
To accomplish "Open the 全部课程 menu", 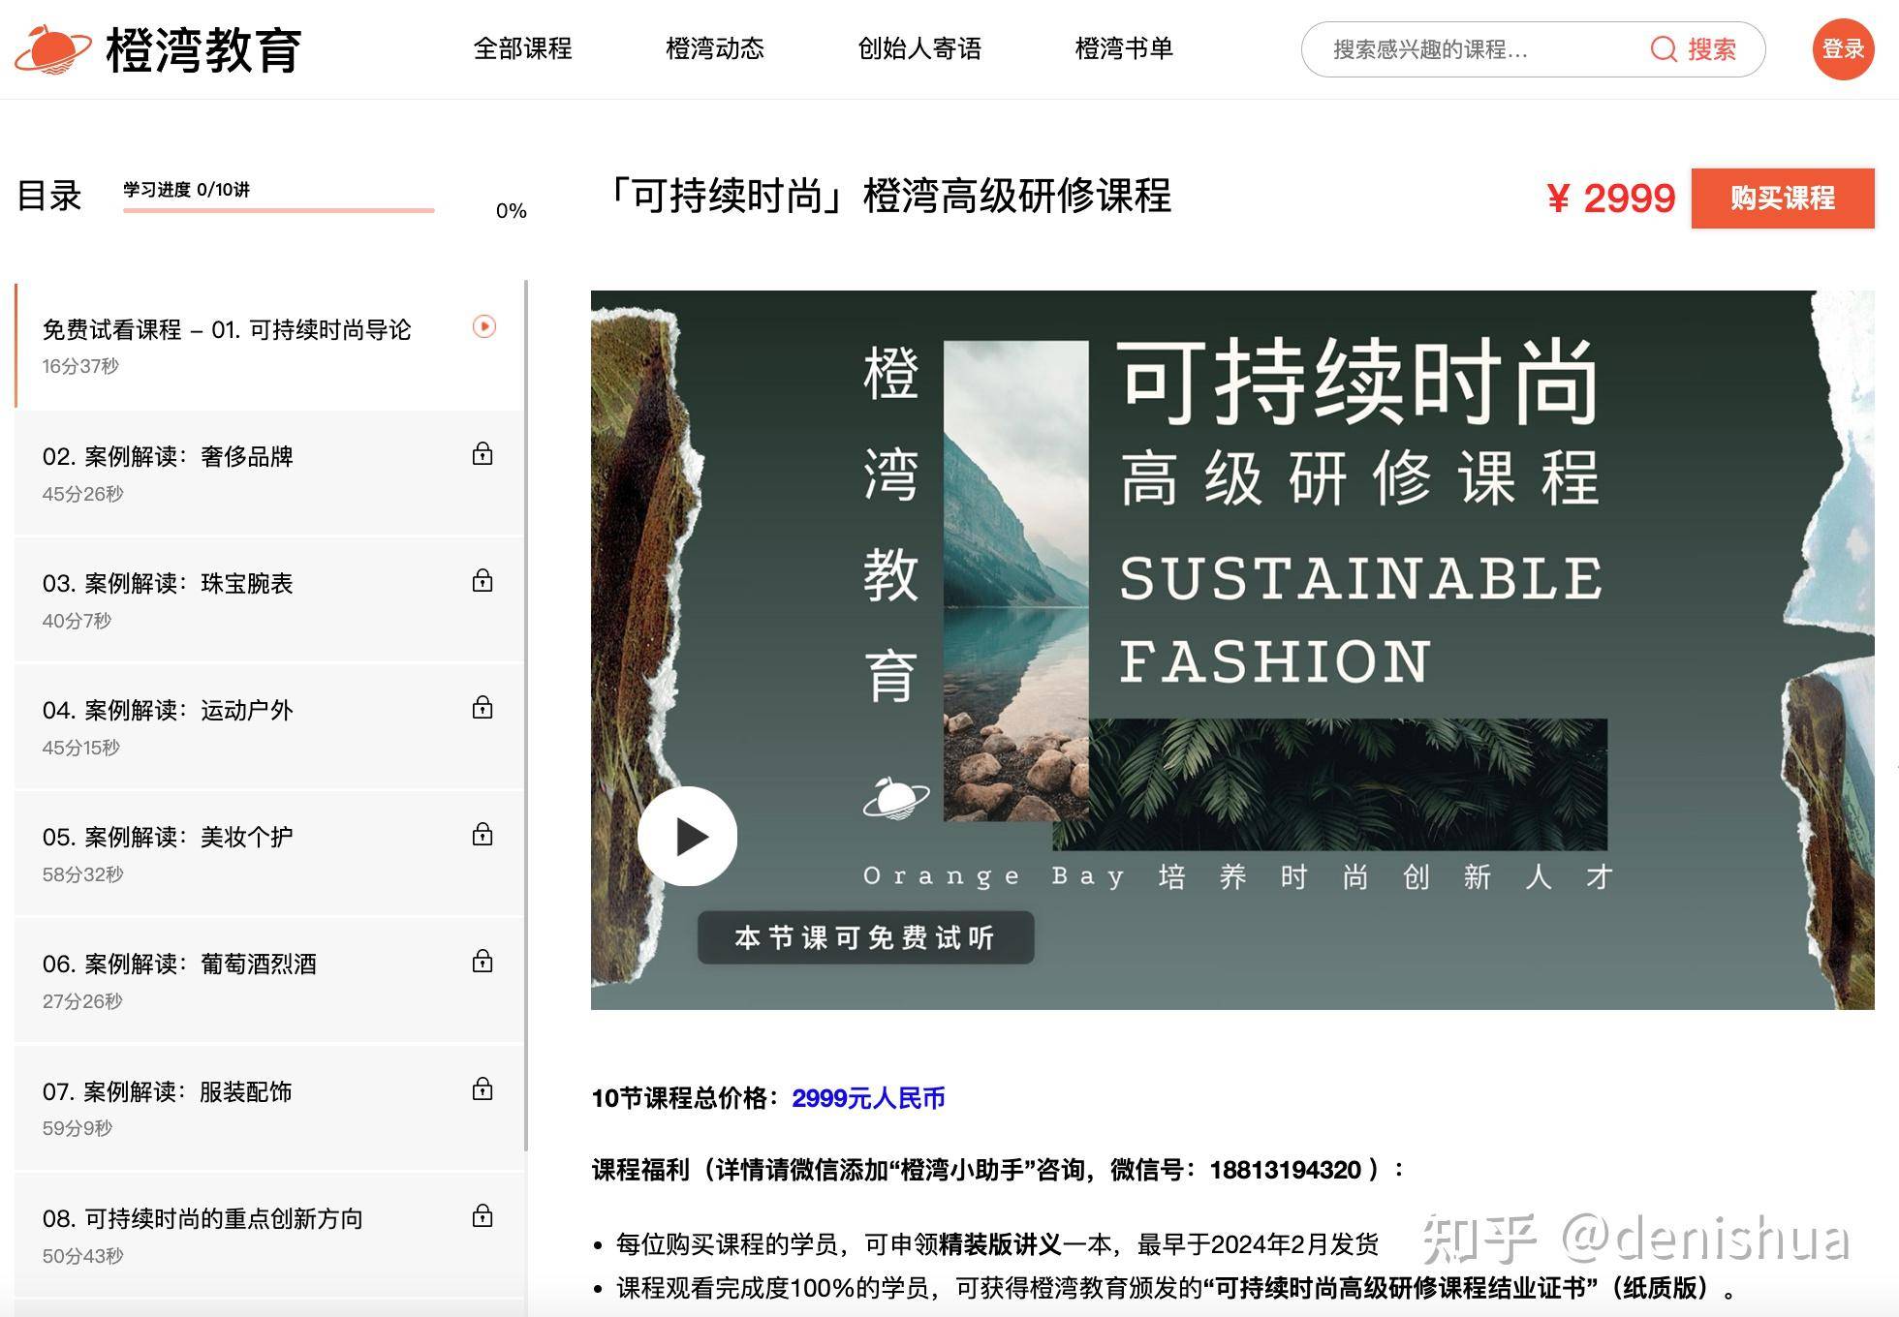I will (x=522, y=48).
